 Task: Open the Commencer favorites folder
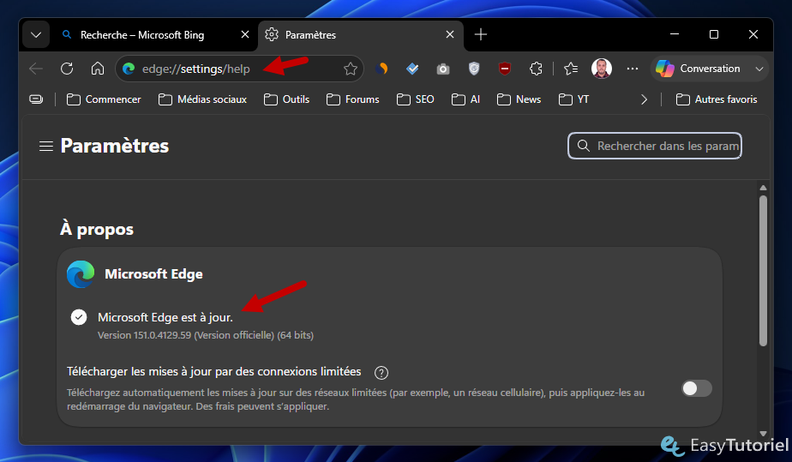[104, 99]
